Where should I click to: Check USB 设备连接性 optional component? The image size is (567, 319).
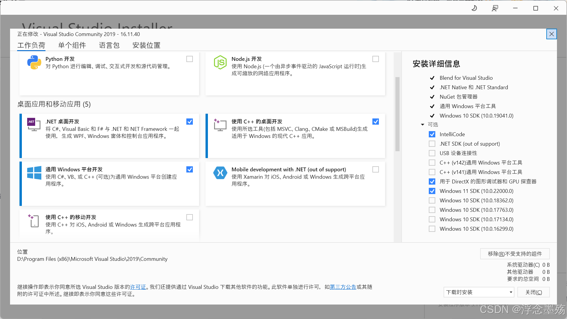(432, 153)
